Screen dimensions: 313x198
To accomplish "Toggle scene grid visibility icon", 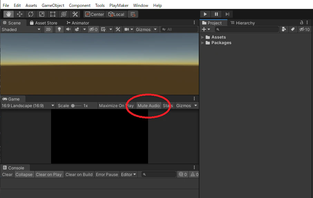I will tap(103, 30).
